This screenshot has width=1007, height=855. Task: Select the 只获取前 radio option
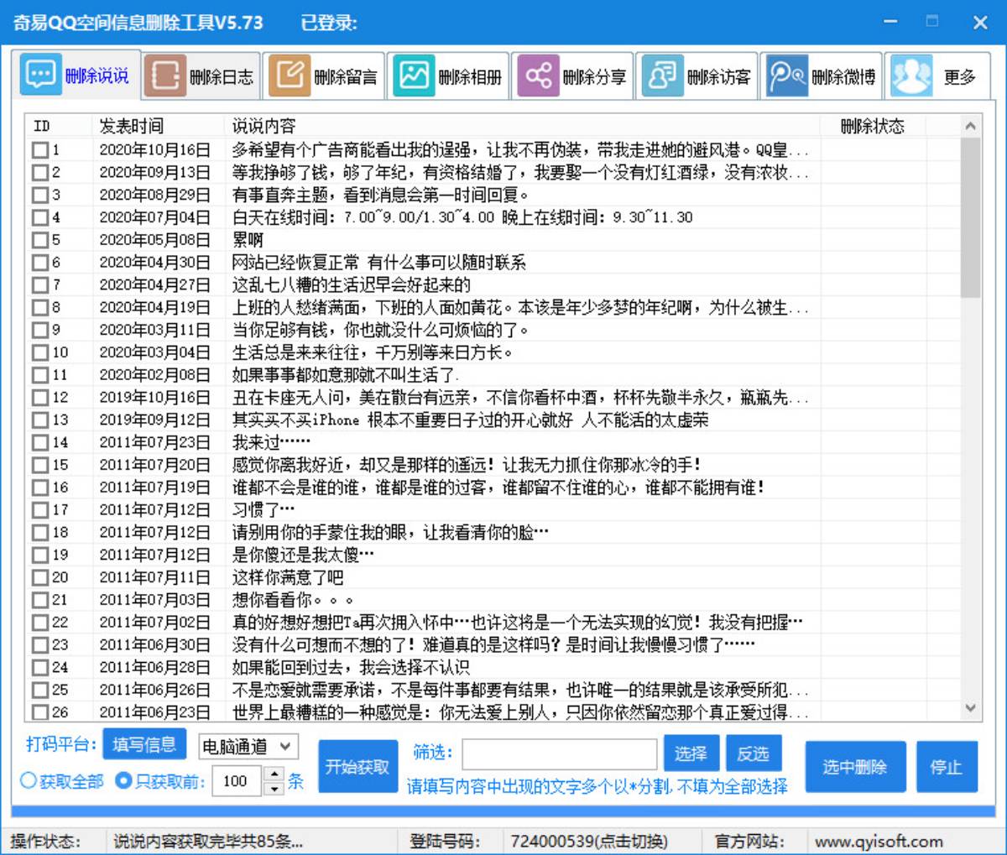pos(123,780)
